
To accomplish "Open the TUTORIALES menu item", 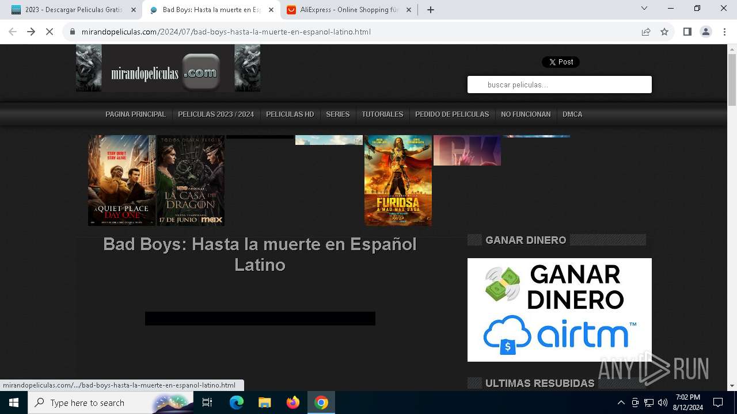I will [x=382, y=114].
